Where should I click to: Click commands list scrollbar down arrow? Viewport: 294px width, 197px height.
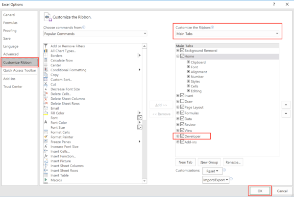tap(145, 181)
